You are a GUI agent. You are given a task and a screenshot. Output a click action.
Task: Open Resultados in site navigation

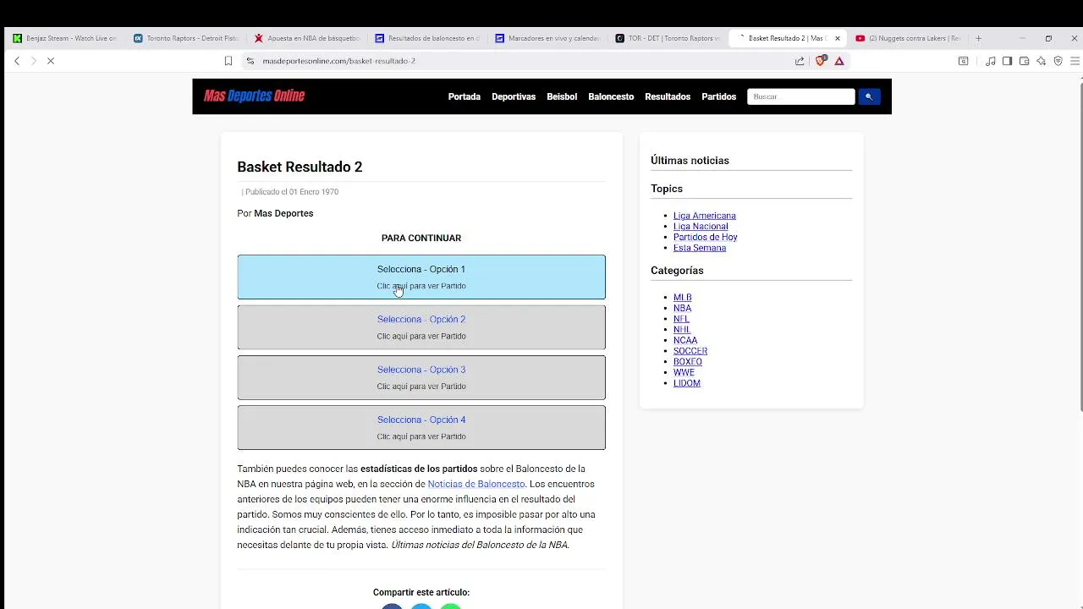tap(668, 96)
